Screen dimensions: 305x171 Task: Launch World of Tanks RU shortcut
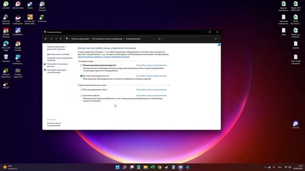pos(6,19)
